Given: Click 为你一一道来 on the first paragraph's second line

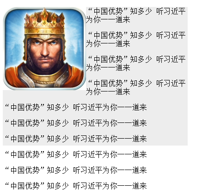Looking at the screenshot, I should tap(108, 20).
